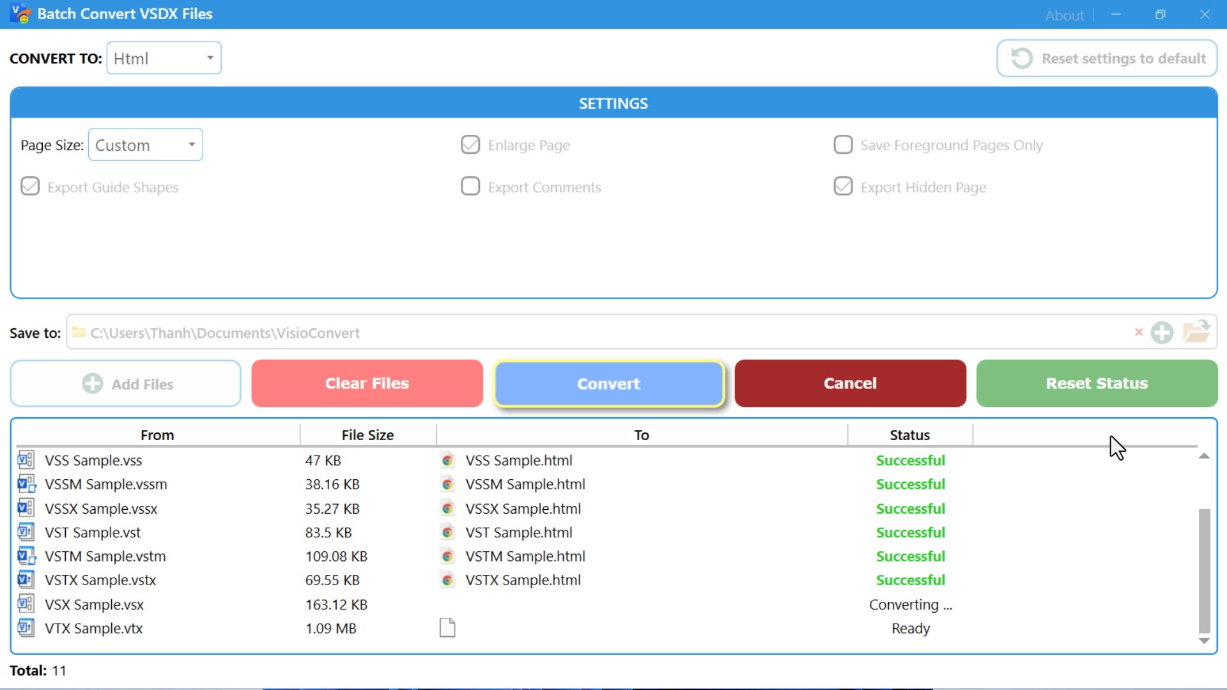Open the output folder icon
Image resolution: width=1227 pixels, height=690 pixels.
click(1196, 332)
